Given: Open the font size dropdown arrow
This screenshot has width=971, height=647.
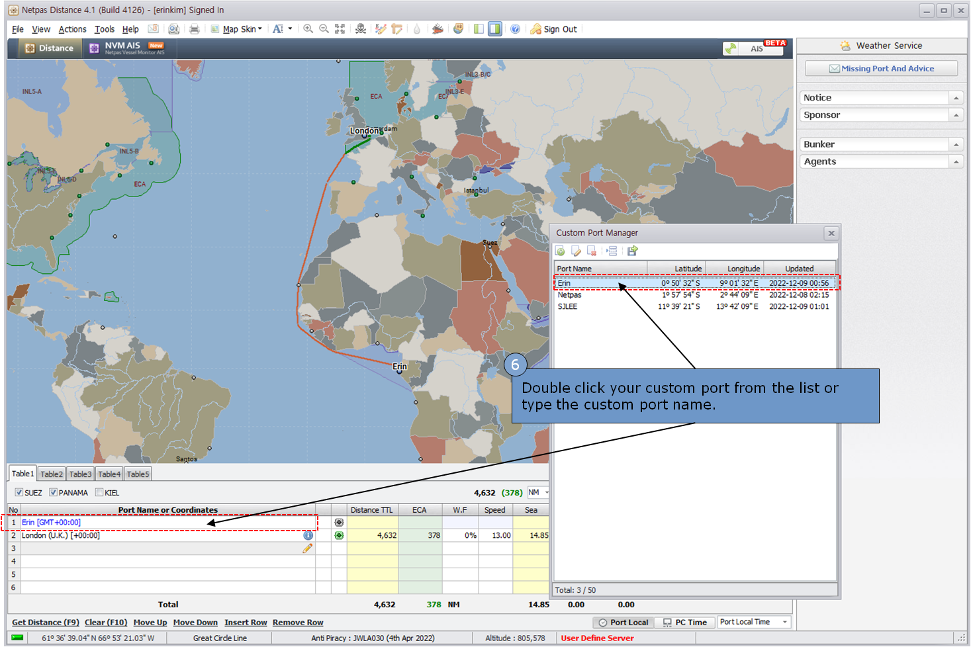Looking at the screenshot, I should pyautogui.click(x=290, y=29).
